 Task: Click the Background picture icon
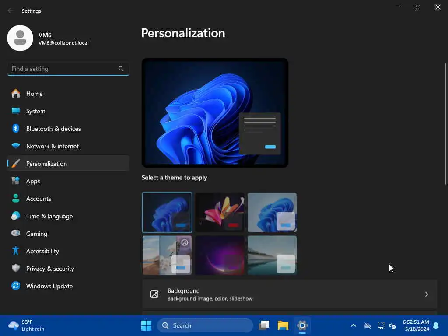click(x=154, y=294)
